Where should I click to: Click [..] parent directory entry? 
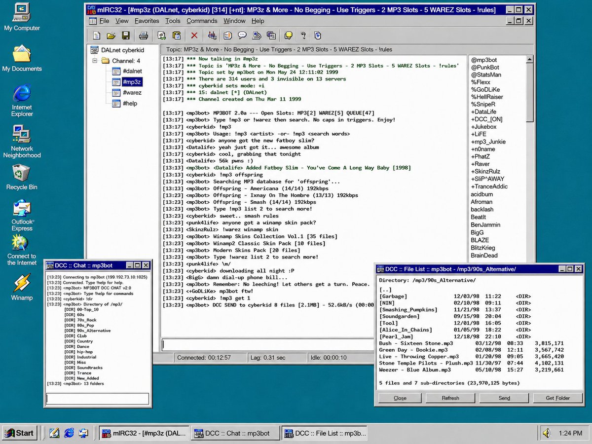click(385, 290)
